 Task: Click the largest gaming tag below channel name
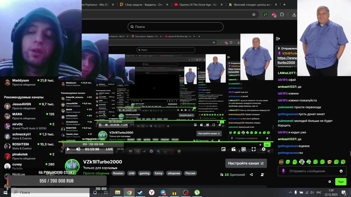pyautogui.click(x=145, y=173)
